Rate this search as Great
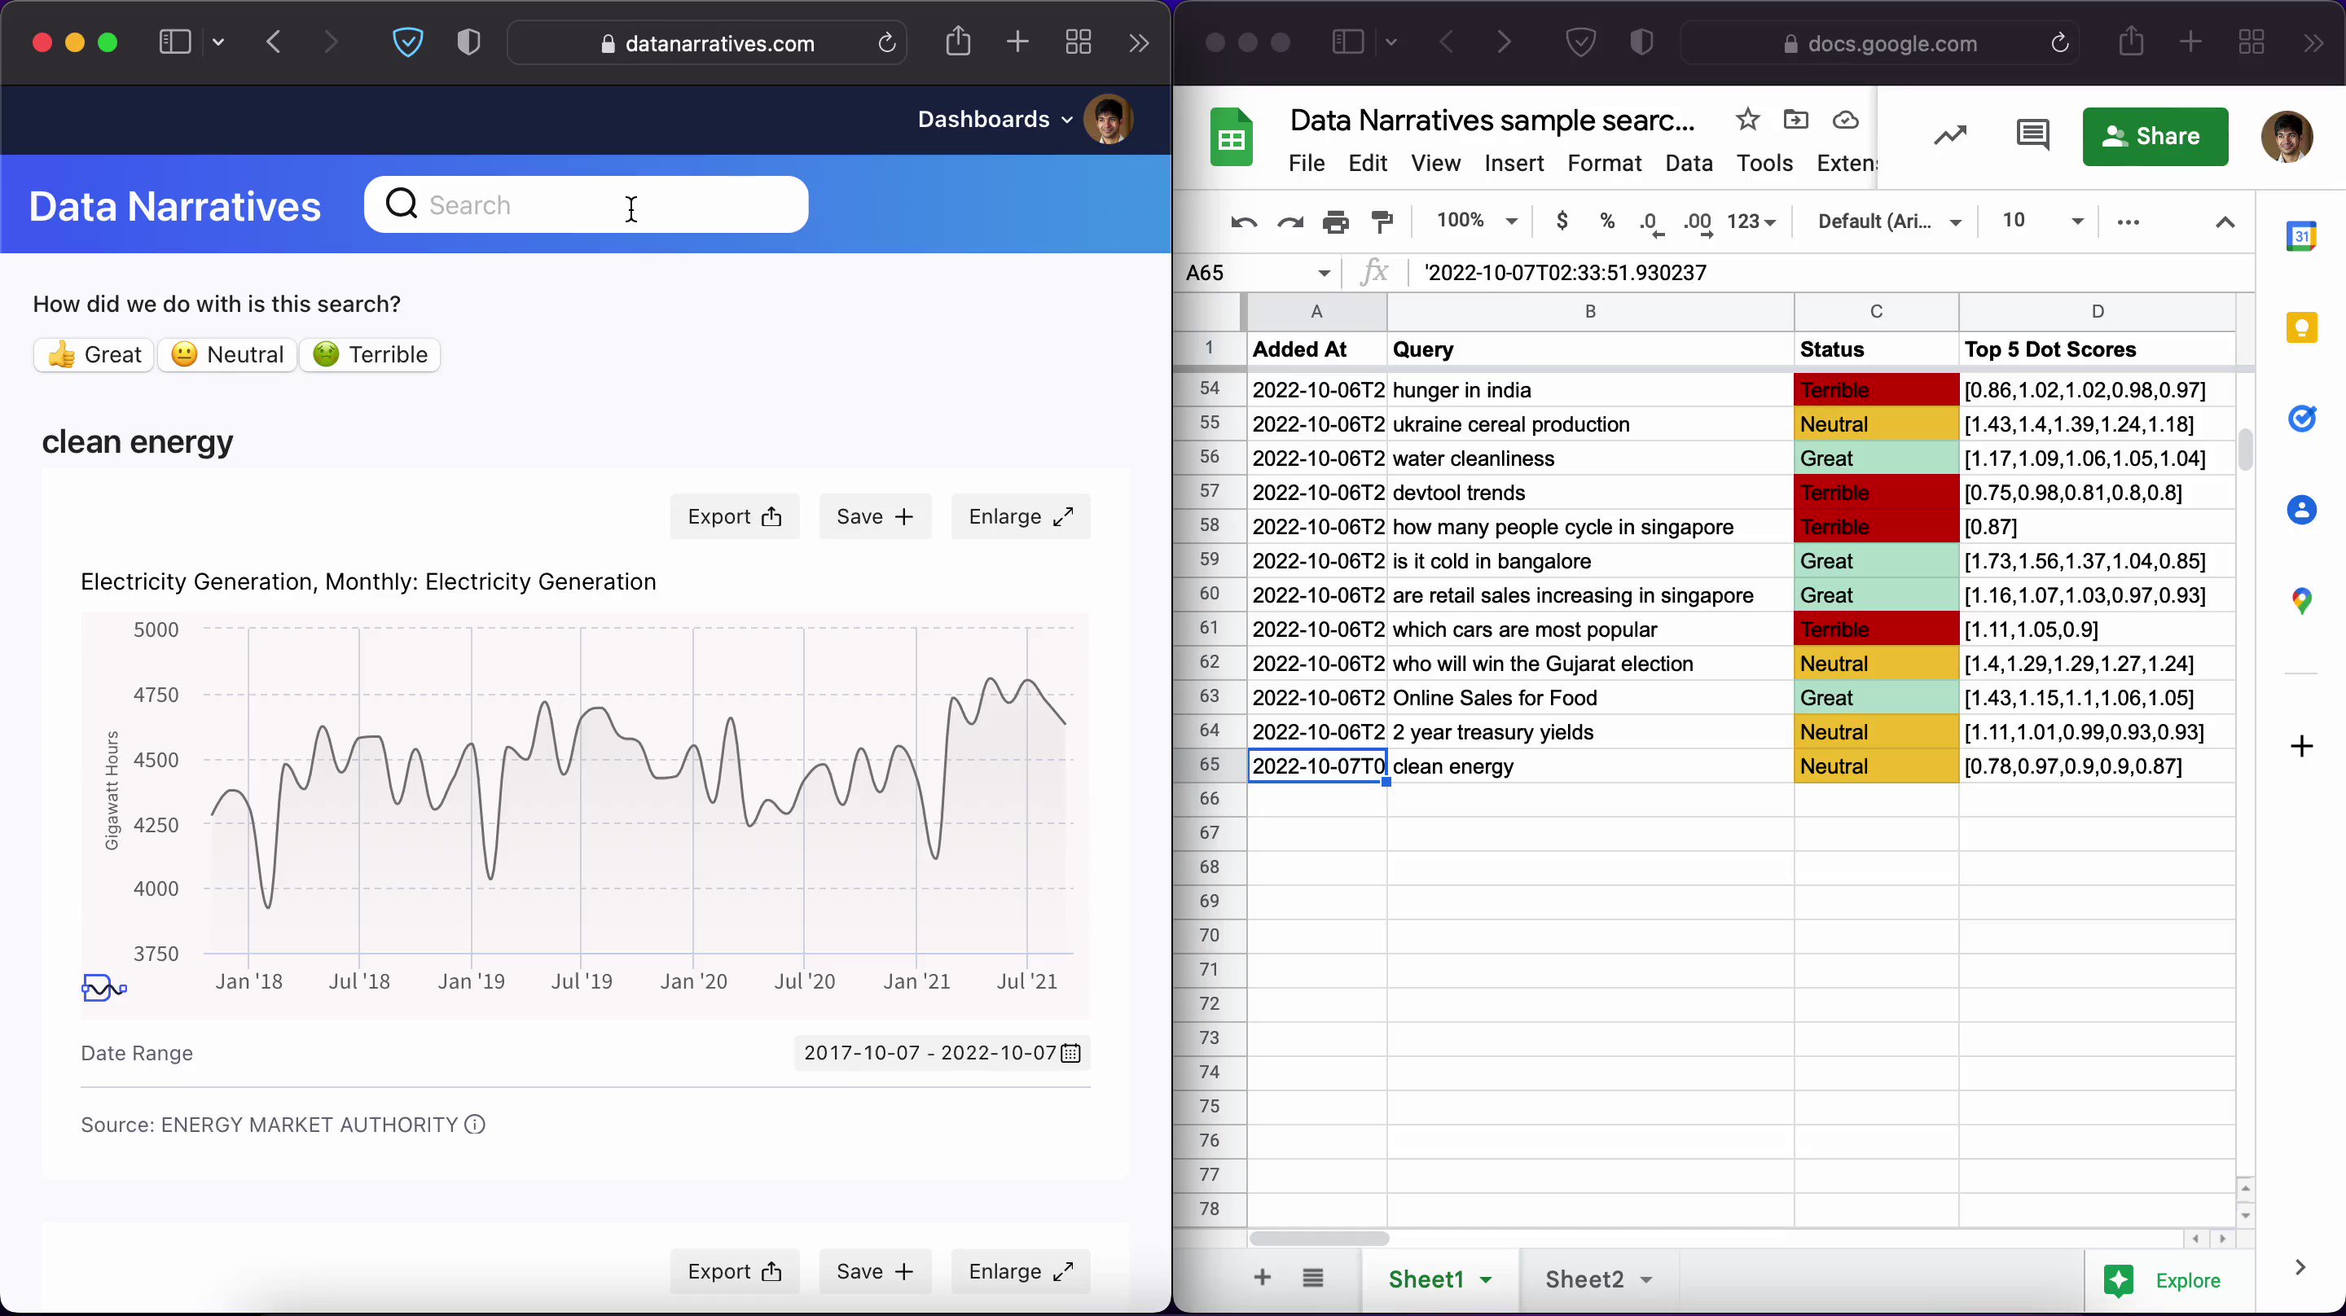This screenshot has width=2346, height=1316. [94, 354]
